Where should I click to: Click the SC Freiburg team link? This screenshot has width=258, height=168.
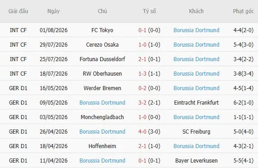pyautogui.click(x=196, y=132)
